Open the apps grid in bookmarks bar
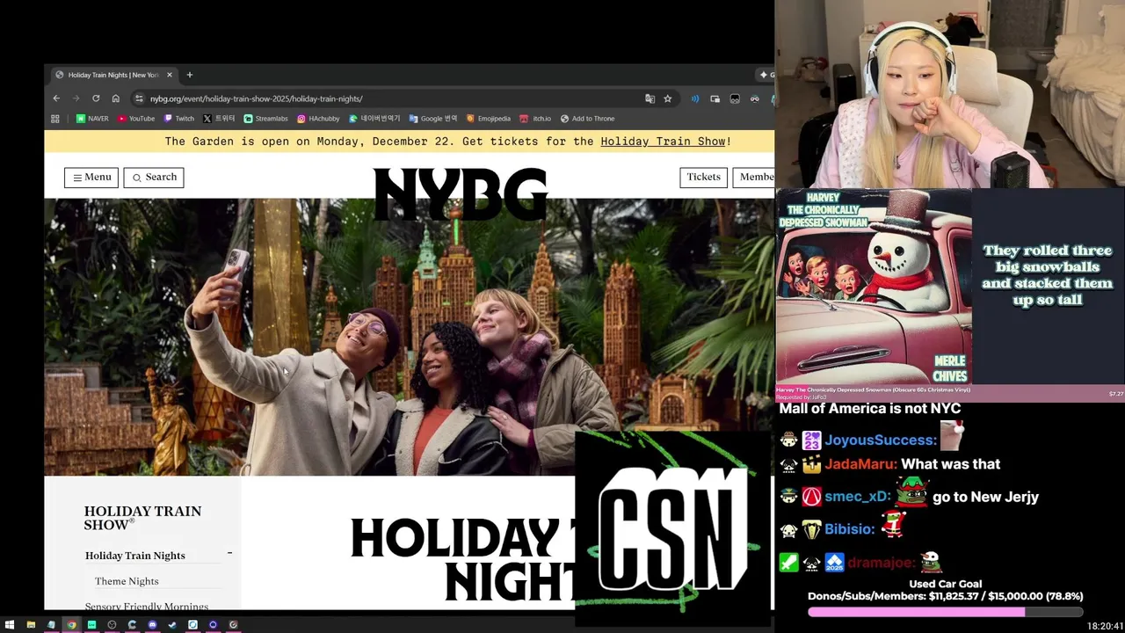 pyautogui.click(x=55, y=119)
